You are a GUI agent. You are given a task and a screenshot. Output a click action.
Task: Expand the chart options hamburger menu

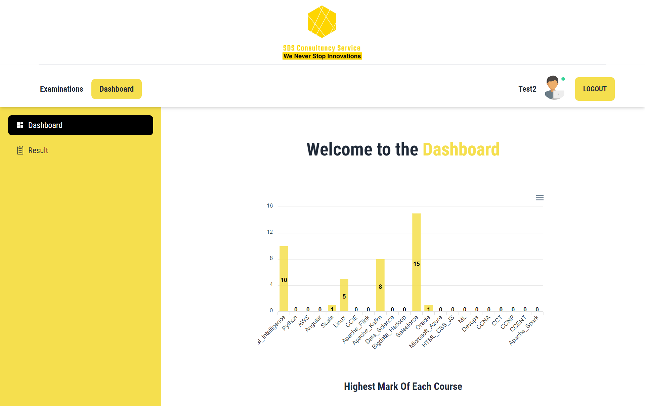[539, 198]
